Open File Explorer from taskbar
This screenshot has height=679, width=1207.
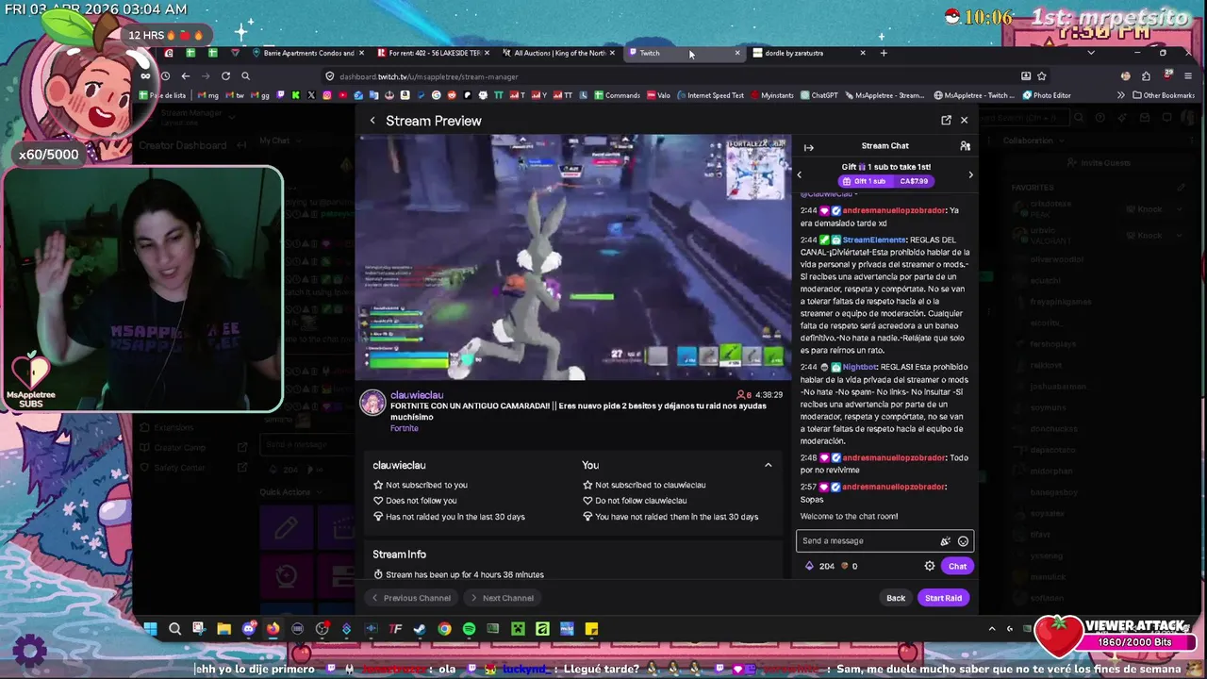pos(223,629)
